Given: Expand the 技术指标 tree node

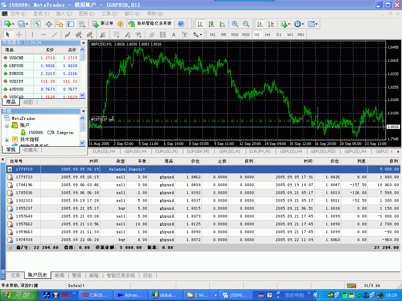Looking at the screenshot, I should tap(7, 140).
